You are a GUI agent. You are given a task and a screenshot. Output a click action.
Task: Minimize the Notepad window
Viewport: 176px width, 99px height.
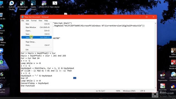tap(140, 17)
